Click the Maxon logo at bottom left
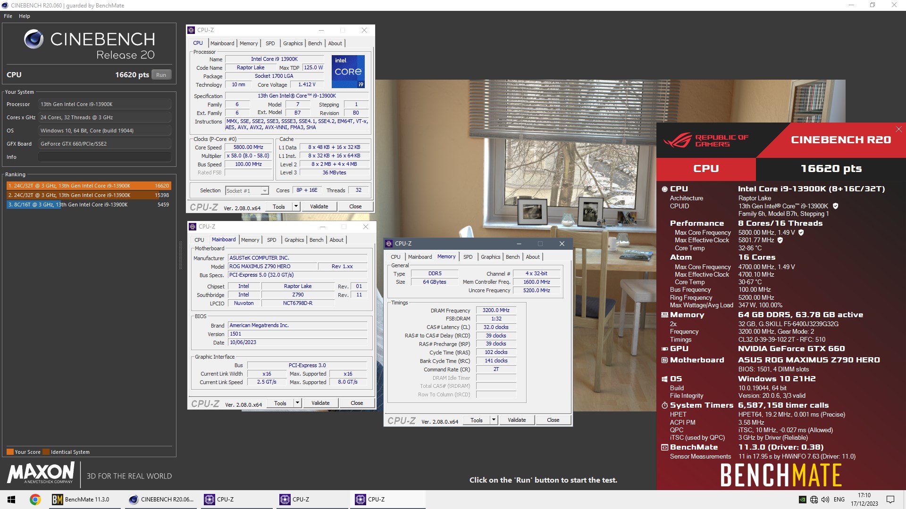The height and width of the screenshot is (509, 906). pyautogui.click(x=41, y=473)
